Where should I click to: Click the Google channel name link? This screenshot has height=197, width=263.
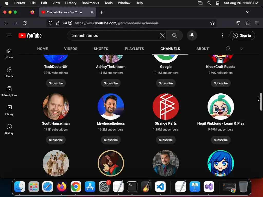coord(166,67)
